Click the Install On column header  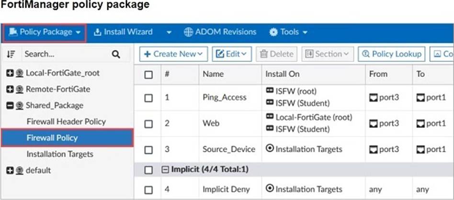[282, 74]
